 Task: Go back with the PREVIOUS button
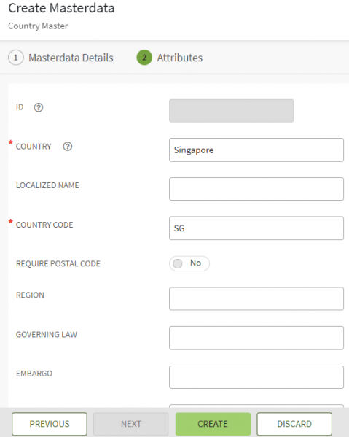click(x=50, y=424)
